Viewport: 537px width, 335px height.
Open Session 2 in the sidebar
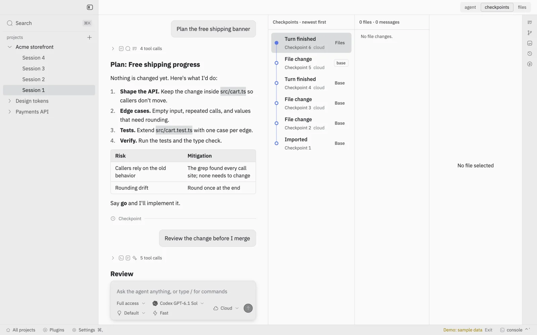pyautogui.click(x=49, y=79)
